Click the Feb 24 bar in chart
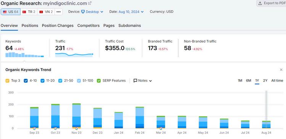Screen dimensions: 286x139 [140, 118]
